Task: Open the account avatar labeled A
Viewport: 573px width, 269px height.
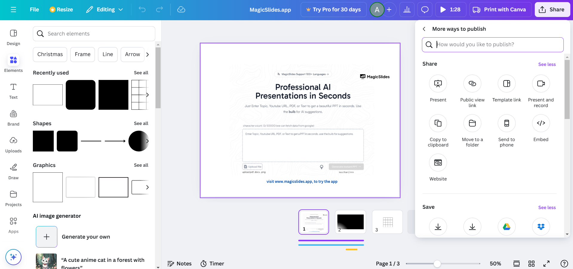Action: click(377, 10)
